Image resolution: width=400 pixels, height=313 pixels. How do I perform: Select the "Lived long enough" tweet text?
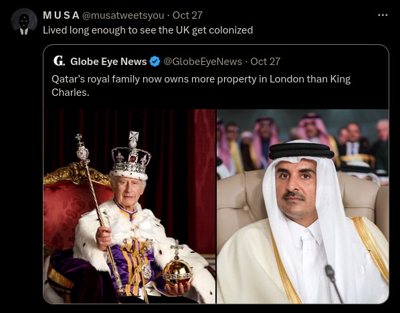click(148, 30)
